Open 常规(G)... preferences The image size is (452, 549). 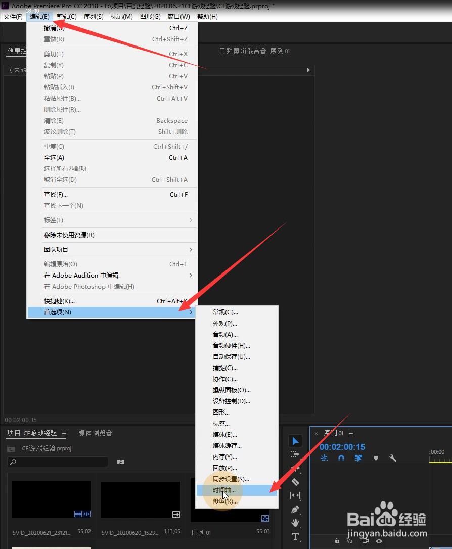(x=237, y=312)
